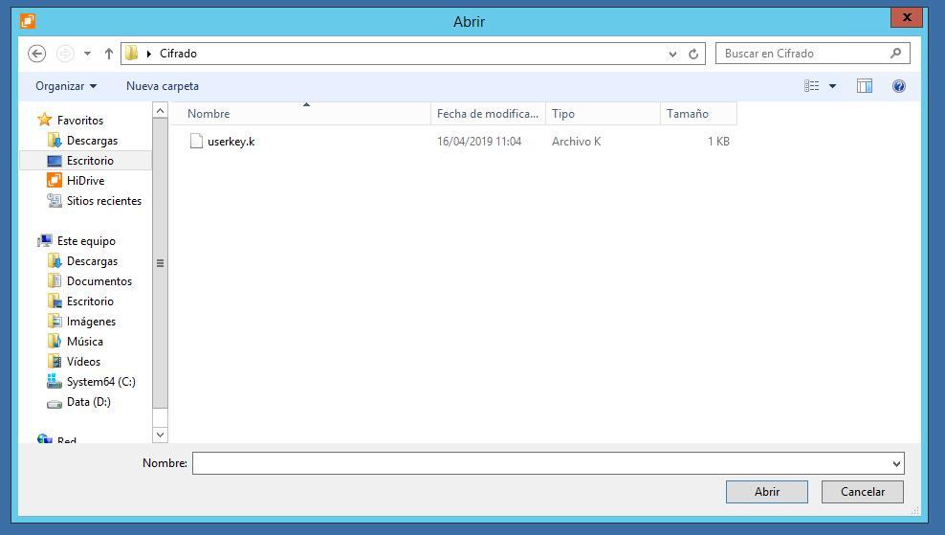Image resolution: width=945 pixels, height=535 pixels.
Task: Change the view layout icon
Action: point(811,85)
